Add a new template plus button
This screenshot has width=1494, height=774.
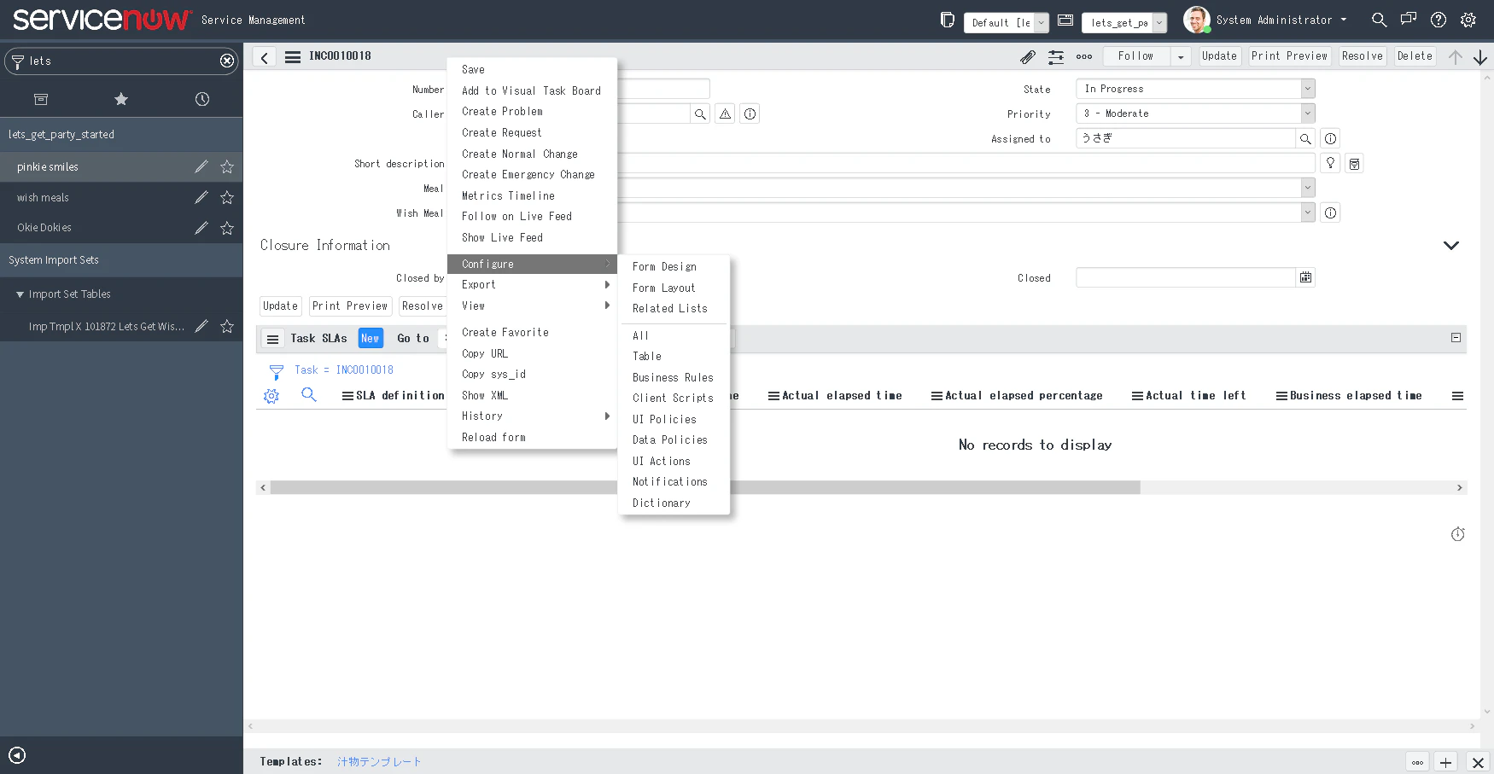point(1445,762)
